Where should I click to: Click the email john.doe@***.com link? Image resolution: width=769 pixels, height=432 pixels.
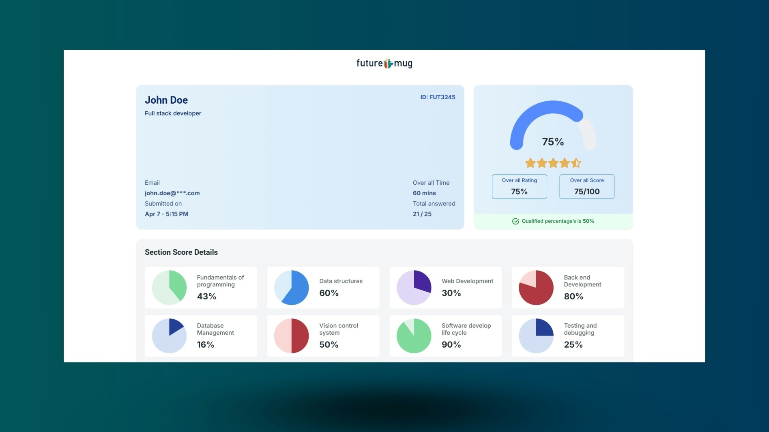(x=172, y=193)
